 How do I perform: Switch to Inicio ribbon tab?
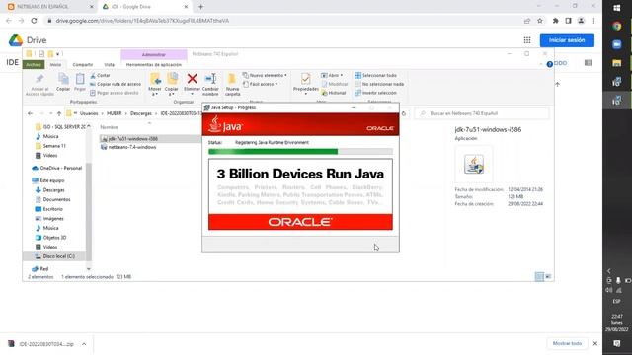[55, 65]
